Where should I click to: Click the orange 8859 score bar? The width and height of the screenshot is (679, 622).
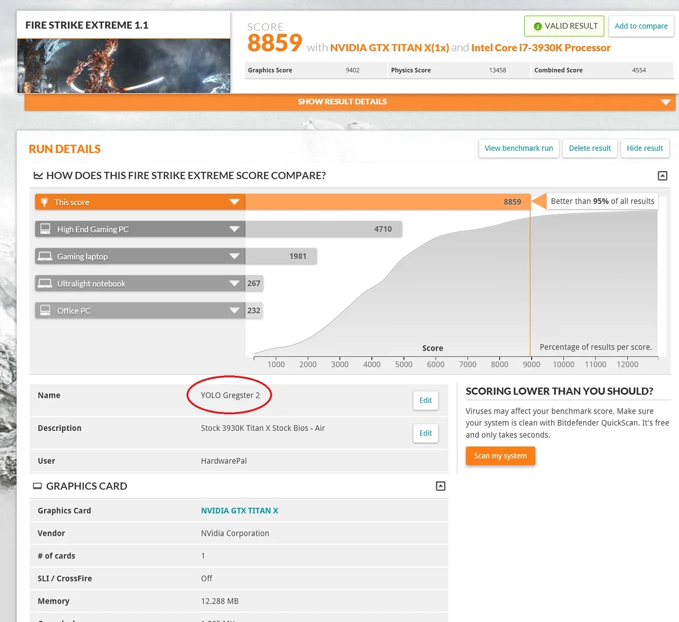[x=388, y=202]
